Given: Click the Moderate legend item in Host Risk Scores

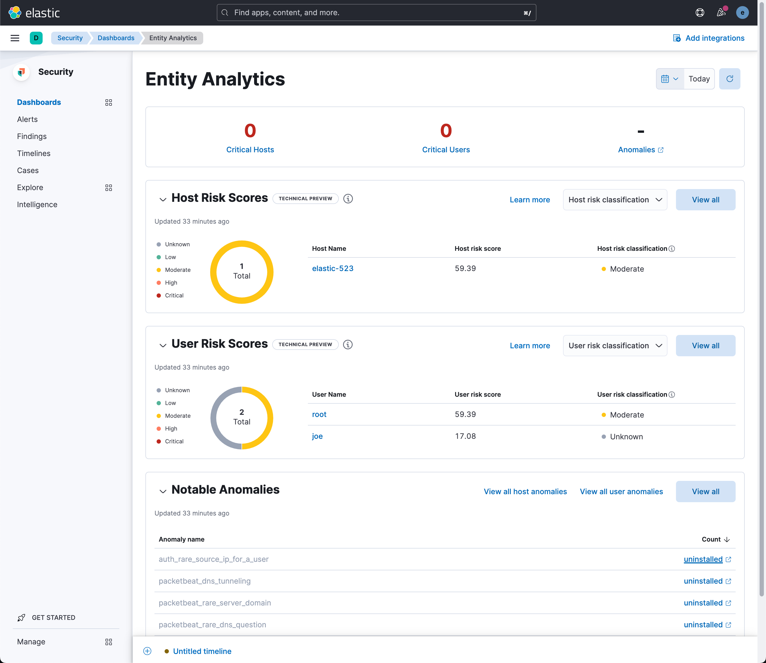Looking at the screenshot, I should tap(174, 270).
